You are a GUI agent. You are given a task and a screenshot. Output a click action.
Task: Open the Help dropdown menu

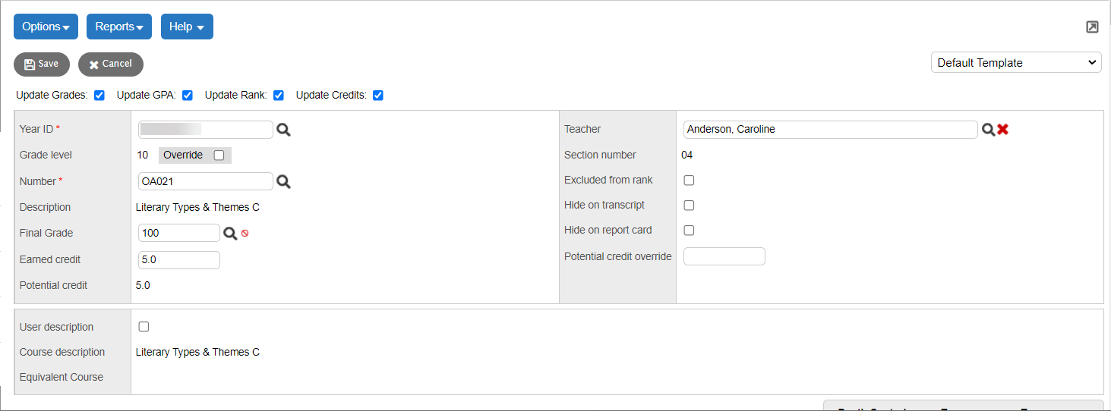187,27
